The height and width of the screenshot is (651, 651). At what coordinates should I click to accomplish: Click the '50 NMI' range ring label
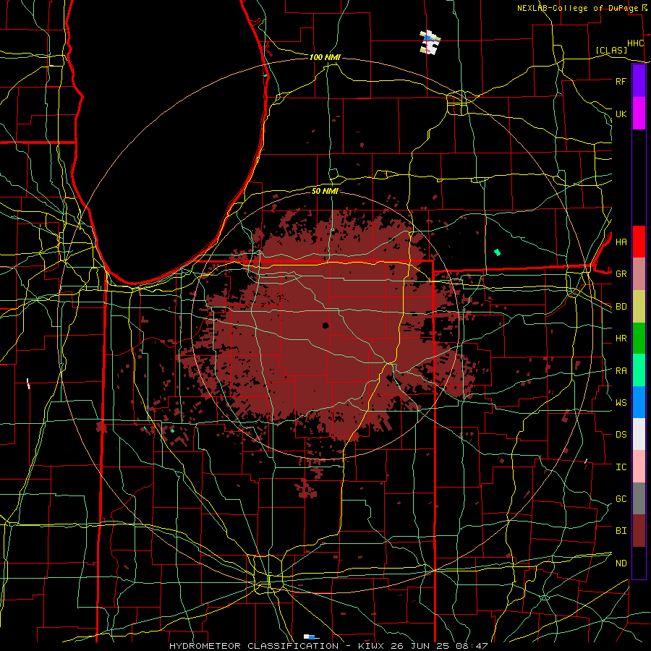click(x=325, y=191)
